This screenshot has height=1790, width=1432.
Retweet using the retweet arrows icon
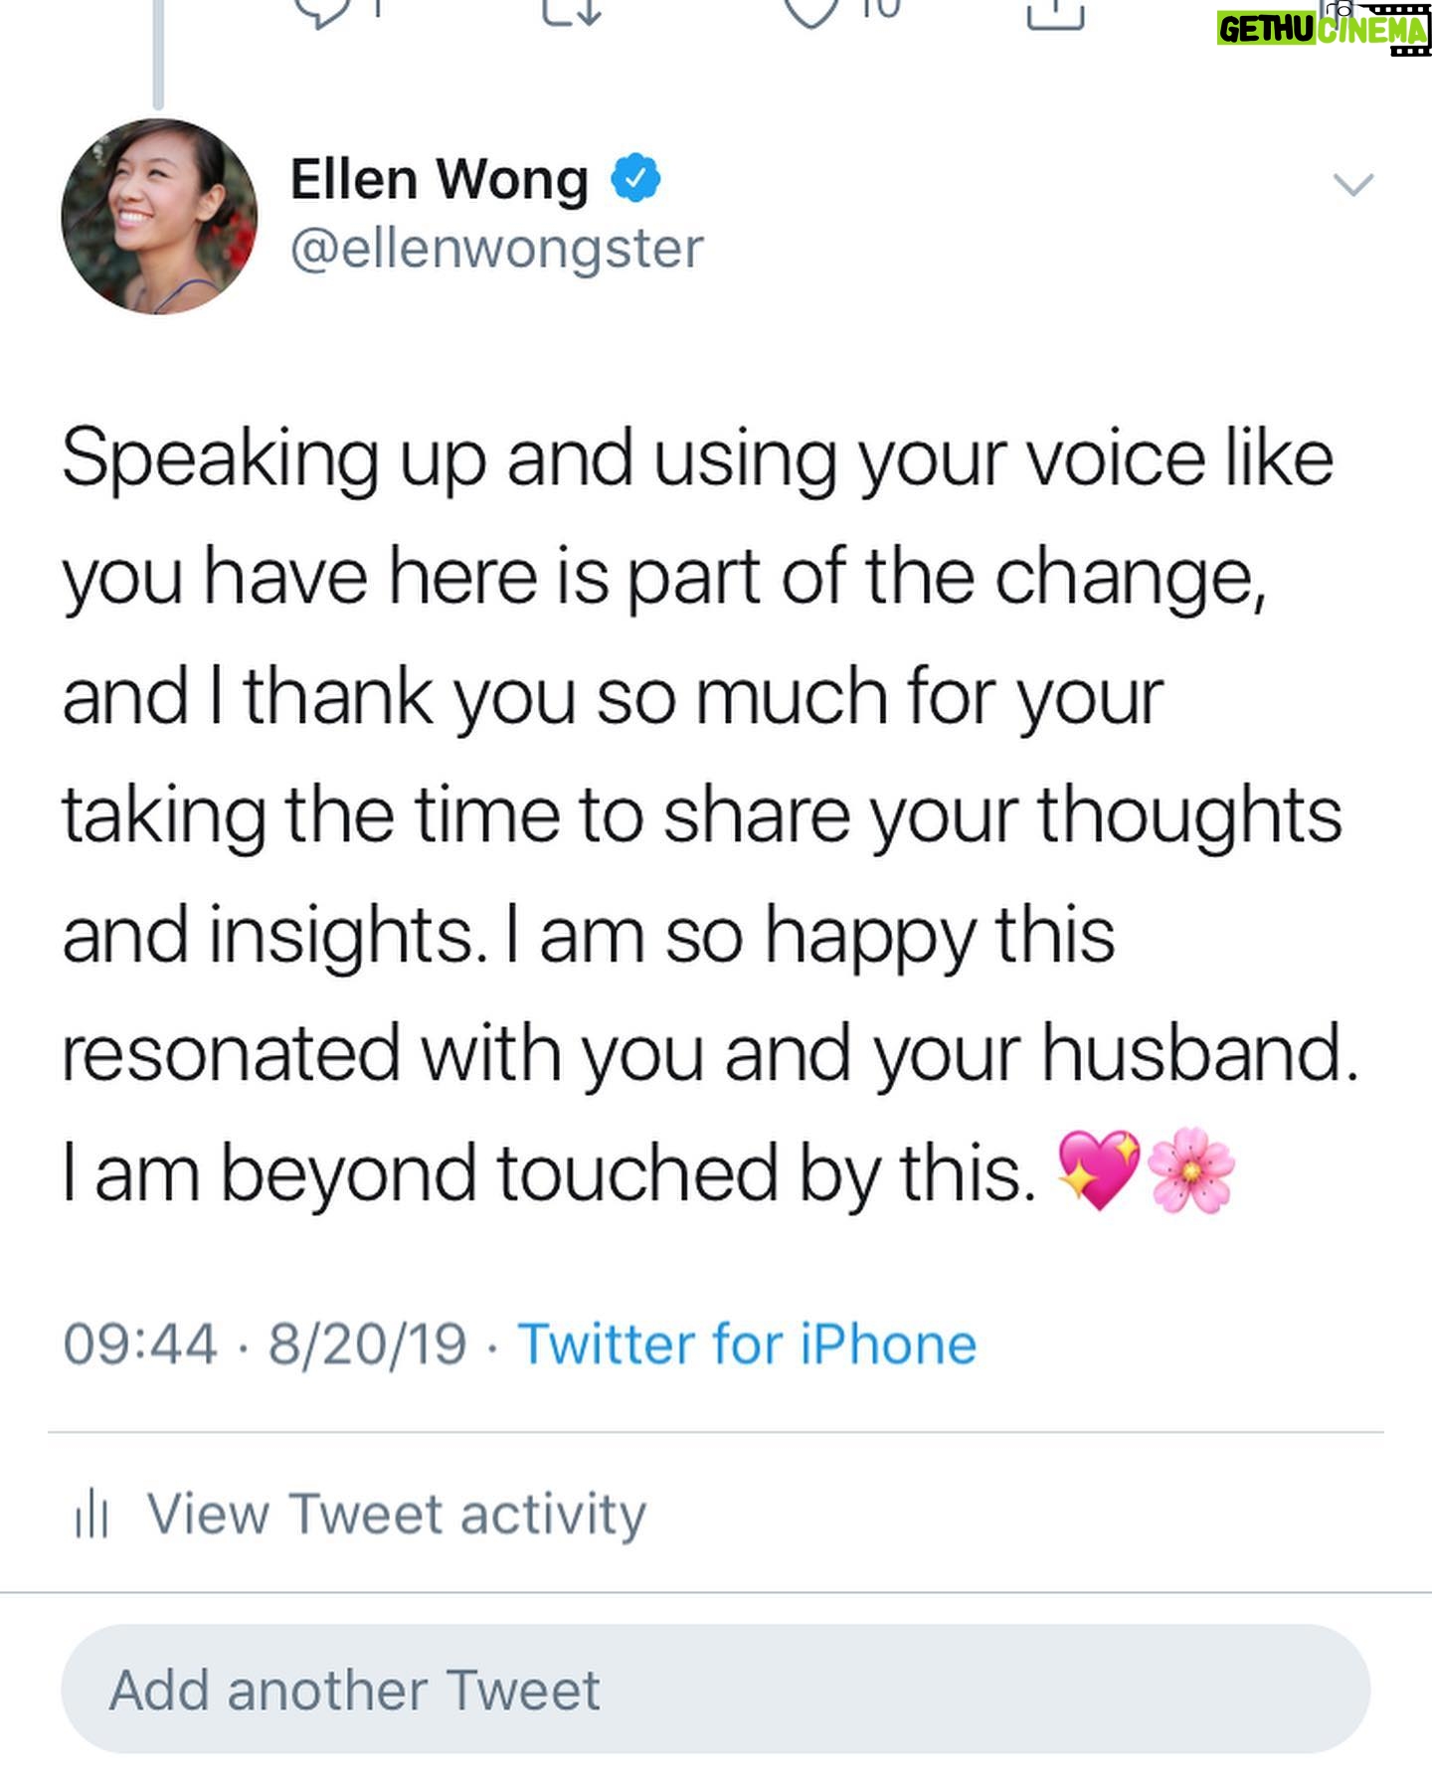(x=572, y=10)
